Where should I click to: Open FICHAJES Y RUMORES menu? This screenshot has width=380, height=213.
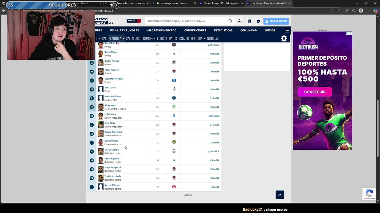tap(124, 30)
